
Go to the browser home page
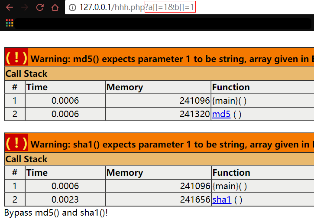pyautogui.click(x=55, y=7)
